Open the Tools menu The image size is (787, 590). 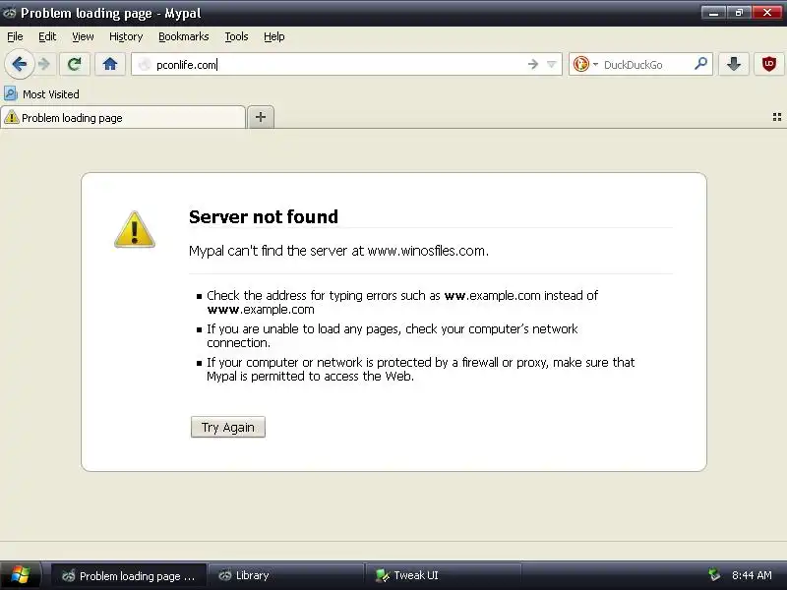(236, 36)
